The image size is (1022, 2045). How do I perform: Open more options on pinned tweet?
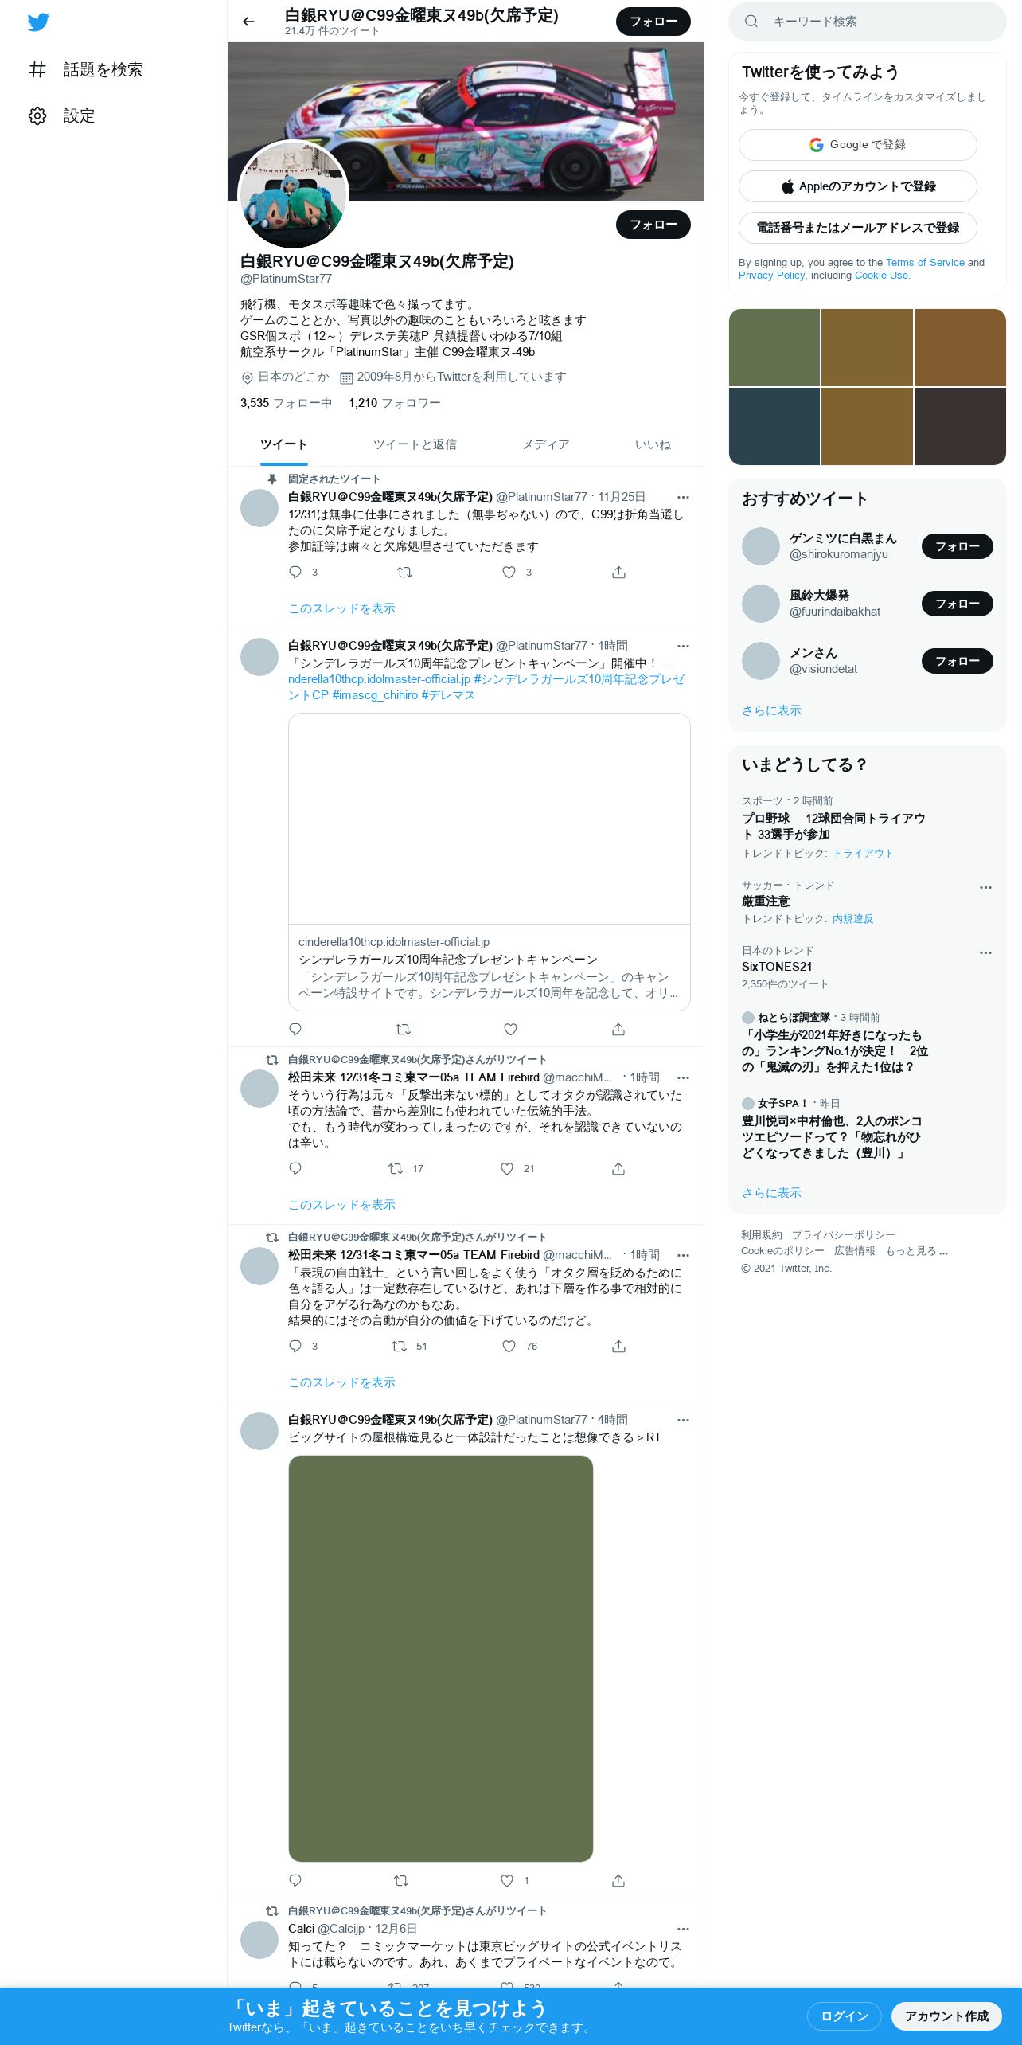pos(683,497)
